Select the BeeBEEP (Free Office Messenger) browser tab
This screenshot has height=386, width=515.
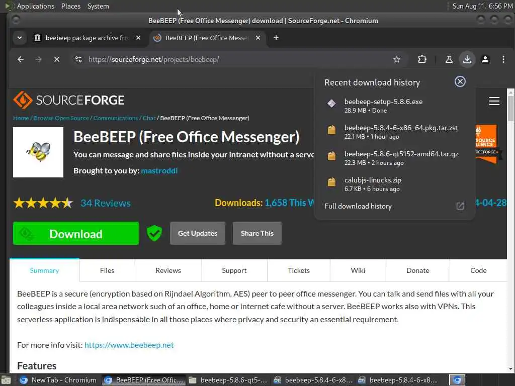(207, 38)
